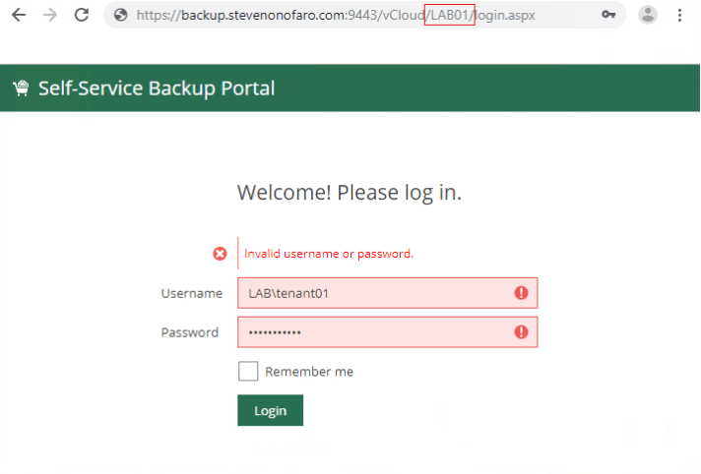The image size is (701, 474).
Task: Focus the Username input field
Action: tap(374, 293)
